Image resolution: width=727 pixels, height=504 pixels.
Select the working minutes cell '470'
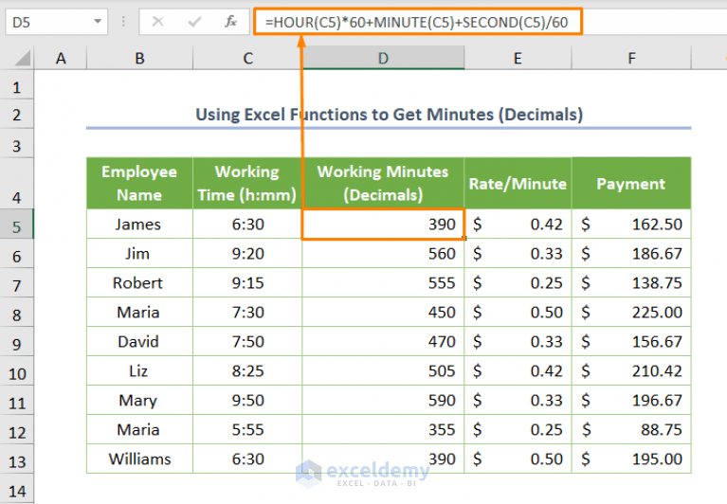383,341
